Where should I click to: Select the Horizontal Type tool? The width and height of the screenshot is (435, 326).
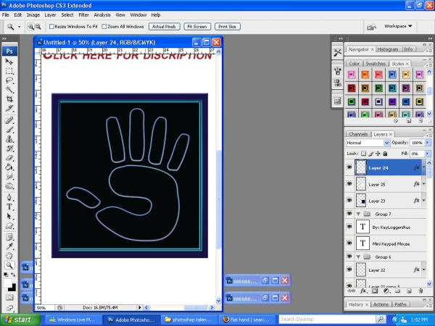pos(9,206)
